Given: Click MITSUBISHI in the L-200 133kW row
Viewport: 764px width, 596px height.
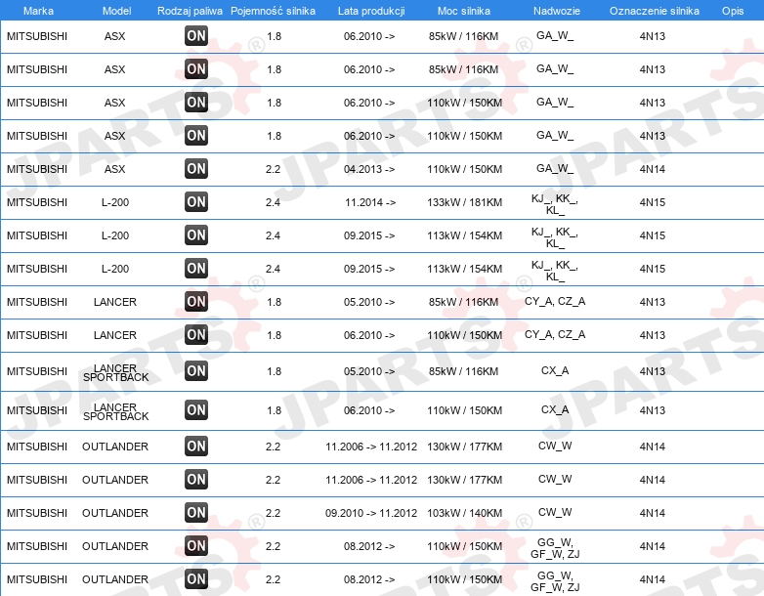Looking at the screenshot, I should pos(37,202).
